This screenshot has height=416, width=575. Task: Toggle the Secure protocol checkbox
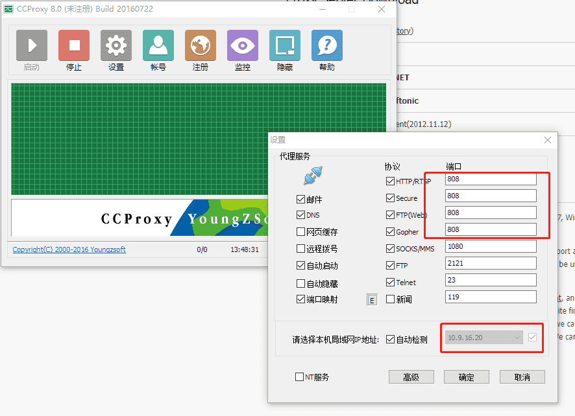391,198
